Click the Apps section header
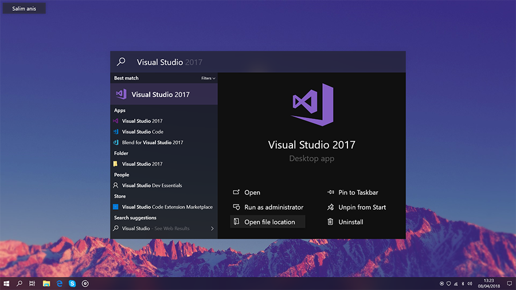 [x=120, y=111]
